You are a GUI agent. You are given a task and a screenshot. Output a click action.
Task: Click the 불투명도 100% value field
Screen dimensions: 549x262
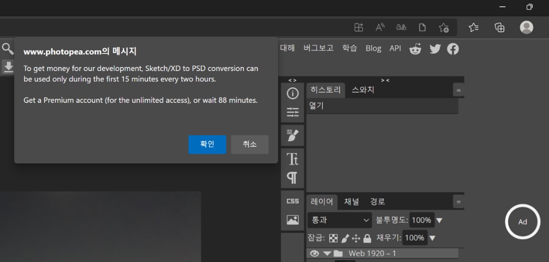(x=421, y=220)
